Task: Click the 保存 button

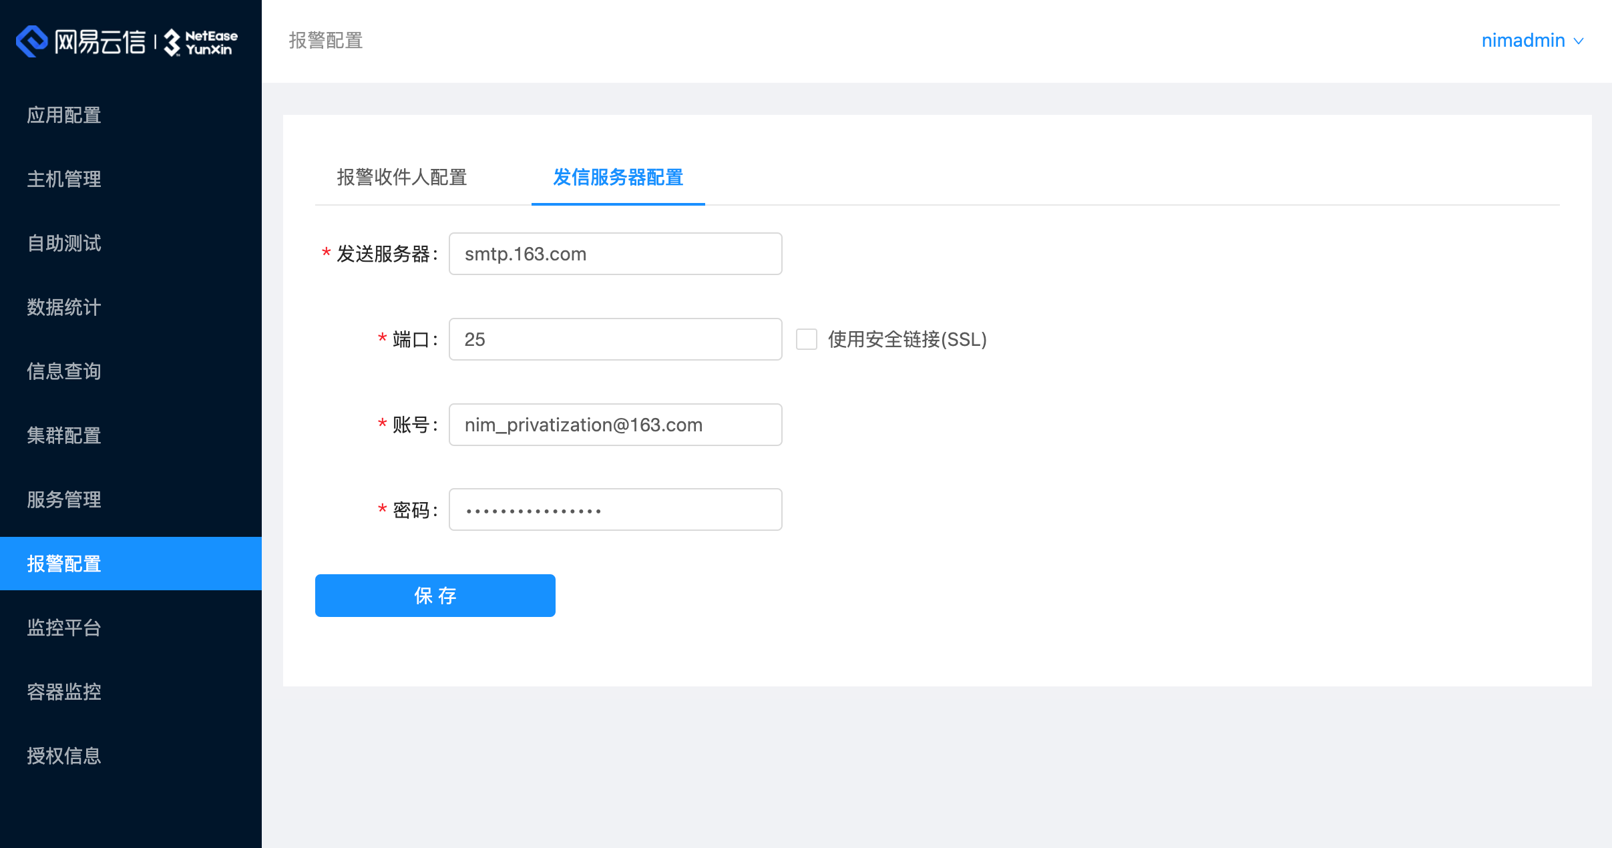Action: click(435, 595)
